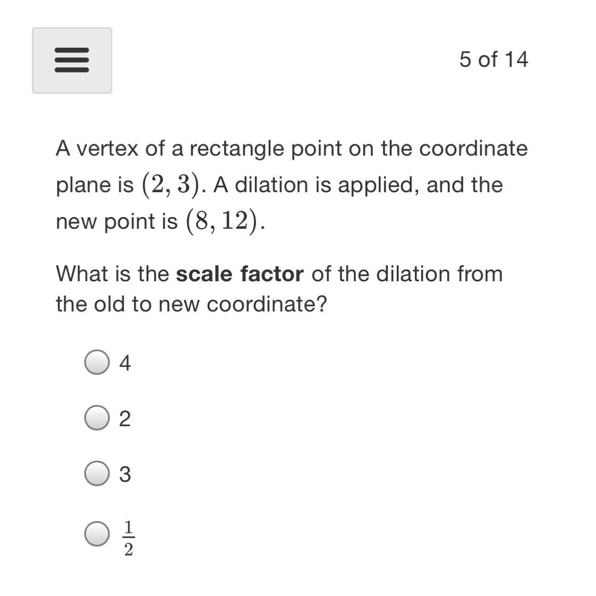Click the text "the old to new coordinate?"

(191, 304)
